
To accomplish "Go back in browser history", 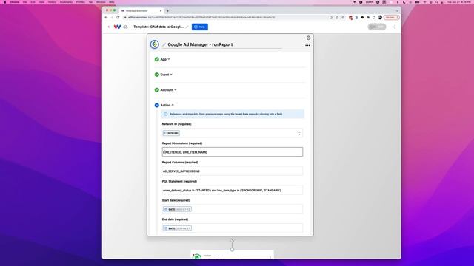I will 106,18.
